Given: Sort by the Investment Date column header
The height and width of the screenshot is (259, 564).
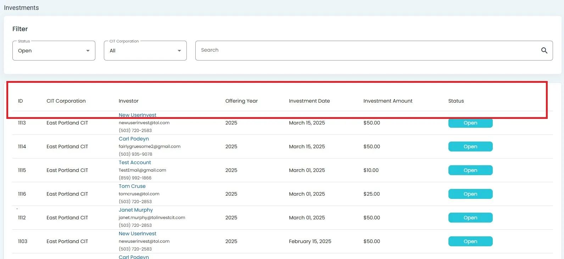Looking at the screenshot, I should coord(309,101).
